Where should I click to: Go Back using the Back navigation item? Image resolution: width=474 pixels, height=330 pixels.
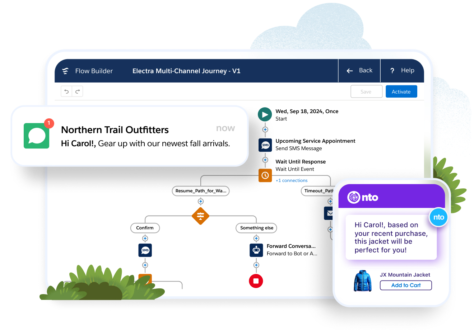pyautogui.click(x=359, y=71)
